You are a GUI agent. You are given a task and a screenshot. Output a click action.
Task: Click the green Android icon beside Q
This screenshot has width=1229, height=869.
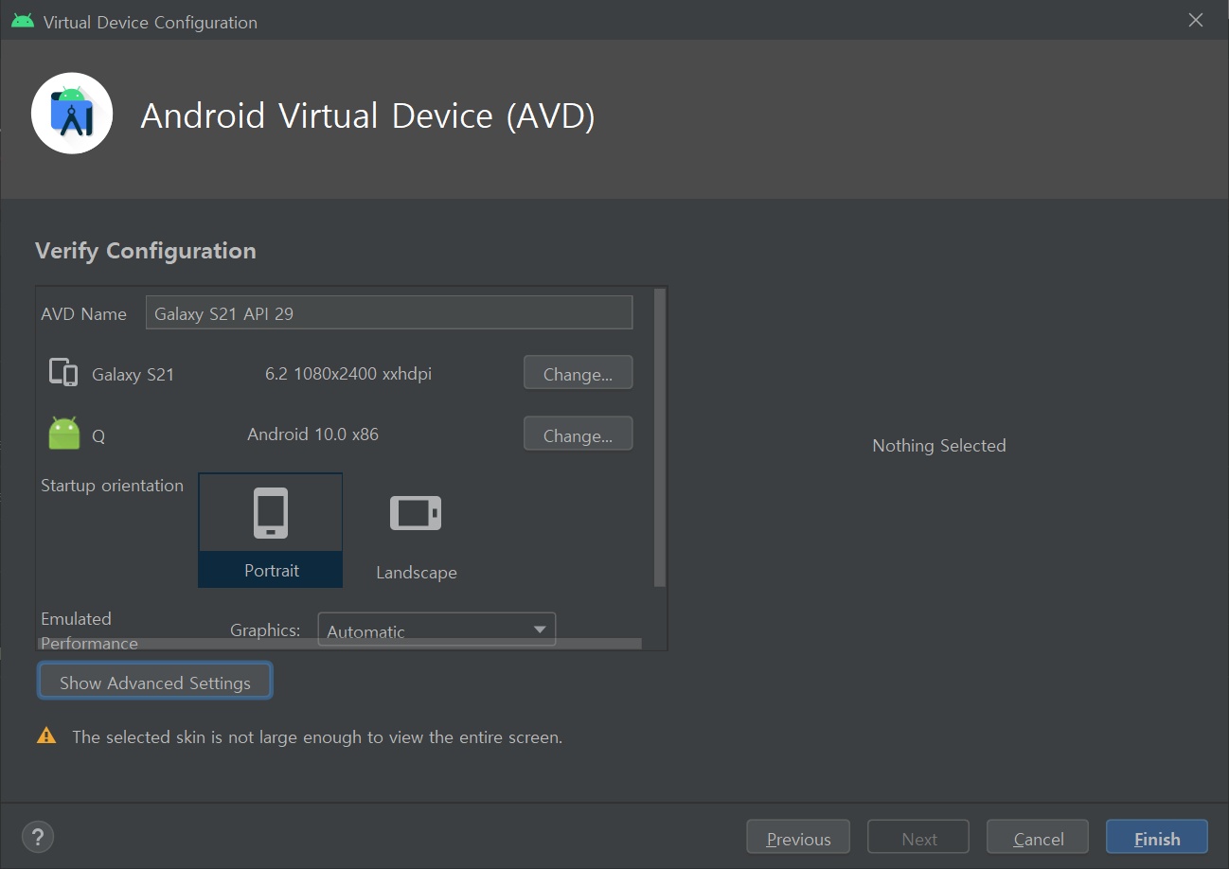click(64, 434)
